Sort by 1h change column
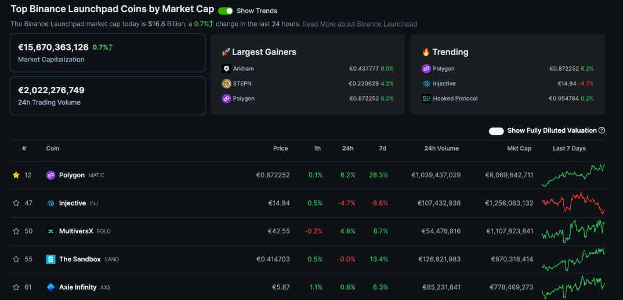The width and height of the screenshot is (623, 300). tap(317, 148)
